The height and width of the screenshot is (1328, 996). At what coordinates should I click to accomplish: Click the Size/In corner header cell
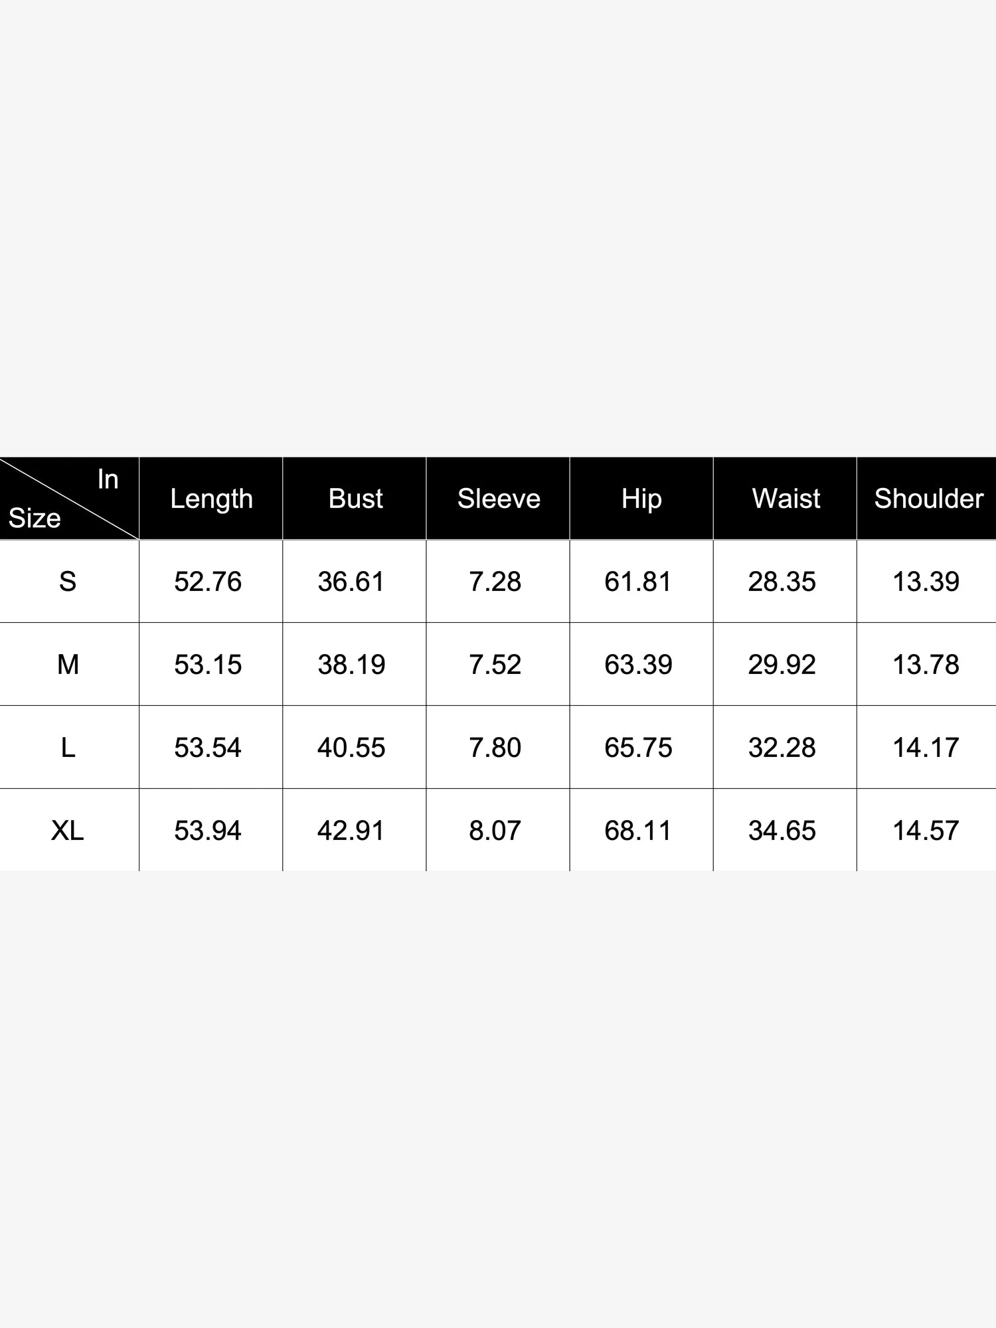point(68,499)
